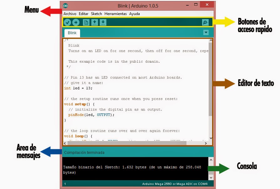Select the New sketch icon

(86, 22)
